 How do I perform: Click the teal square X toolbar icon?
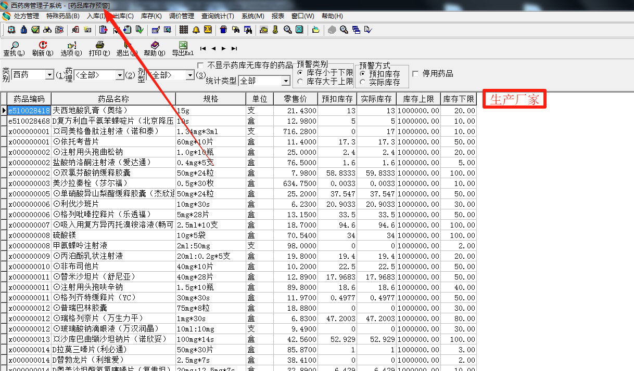click(x=299, y=30)
